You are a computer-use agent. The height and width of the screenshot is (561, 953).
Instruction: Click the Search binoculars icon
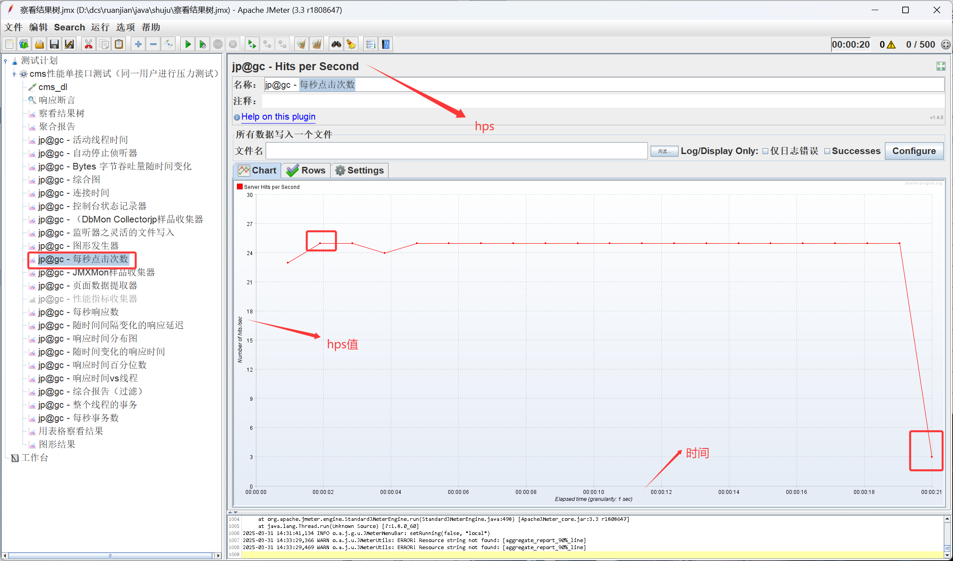pyautogui.click(x=336, y=44)
